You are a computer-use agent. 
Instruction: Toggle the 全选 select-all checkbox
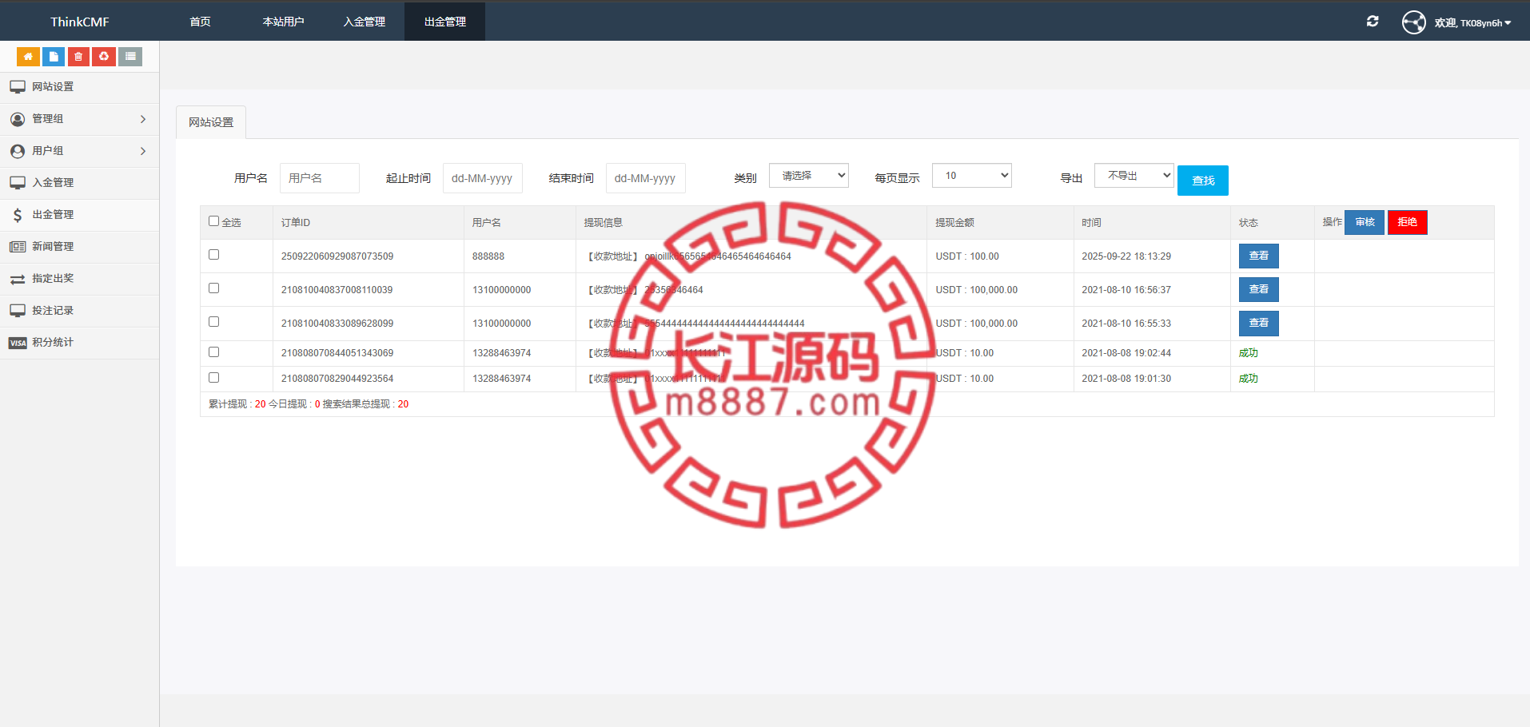click(213, 221)
